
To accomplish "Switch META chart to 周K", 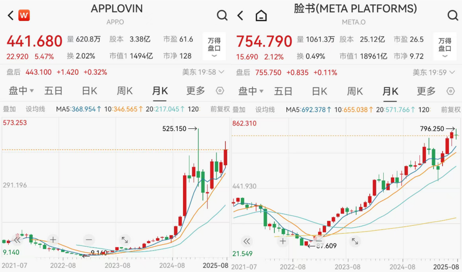I will [355, 91].
